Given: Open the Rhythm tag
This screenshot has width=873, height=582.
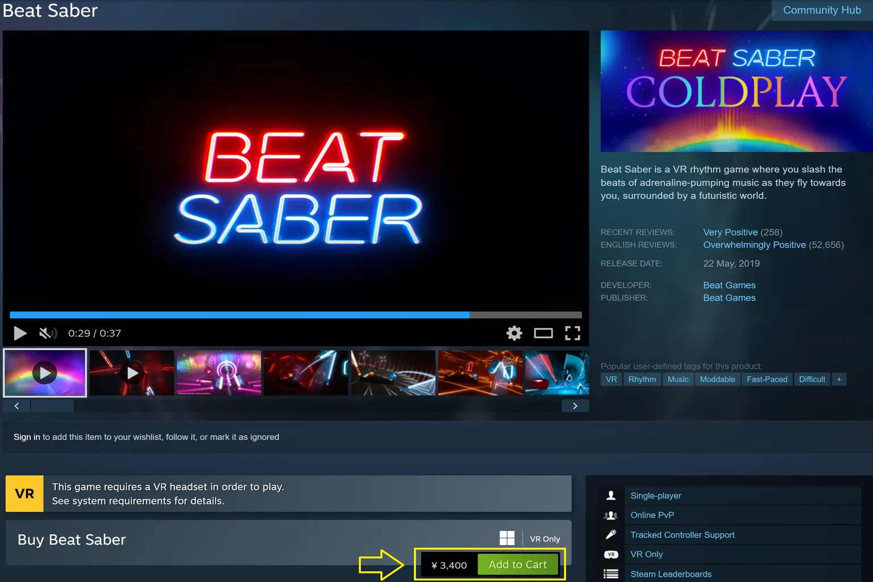Looking at the screenshot, I should (642, 379).
